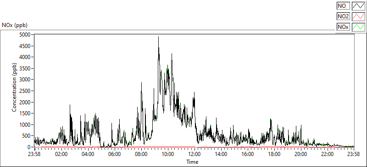Screen dimensions: 367x167
Task: Click the 16:00 time tick label
Action: click(x=248, y=154)
